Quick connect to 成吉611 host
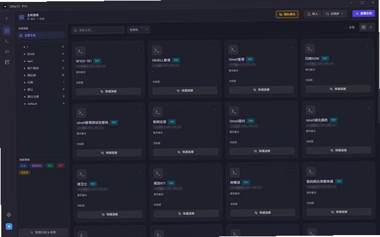The image size is (380, 237). pos(186,214)
